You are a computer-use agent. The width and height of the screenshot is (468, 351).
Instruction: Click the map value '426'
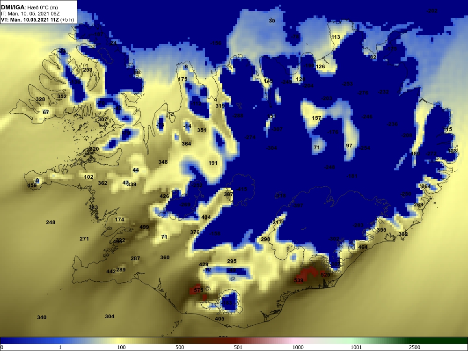pyautogui.click(x=164, y=197)
